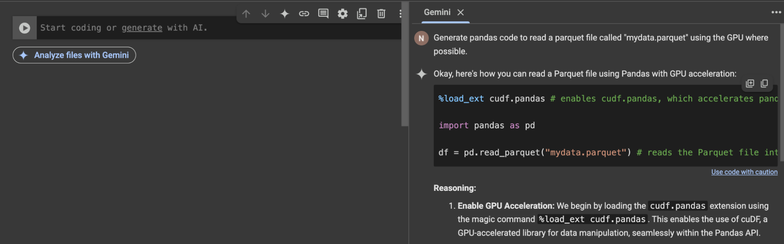Click the Gemini panel scrollbar
784x244 pixels.
tap(781, 92)
